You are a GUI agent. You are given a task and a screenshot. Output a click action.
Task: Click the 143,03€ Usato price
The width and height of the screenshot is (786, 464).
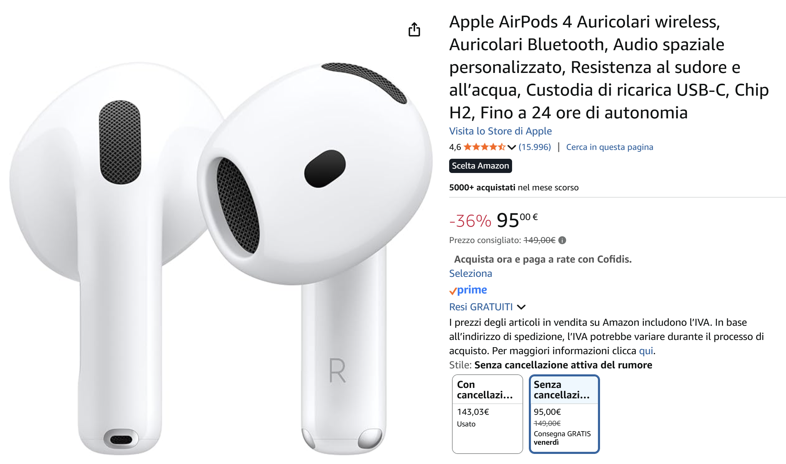click(473, 412)
